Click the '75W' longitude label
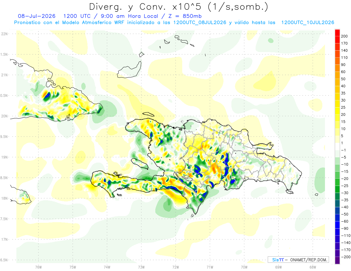This screenshot has width=351, height=271. tap(73, 267)
